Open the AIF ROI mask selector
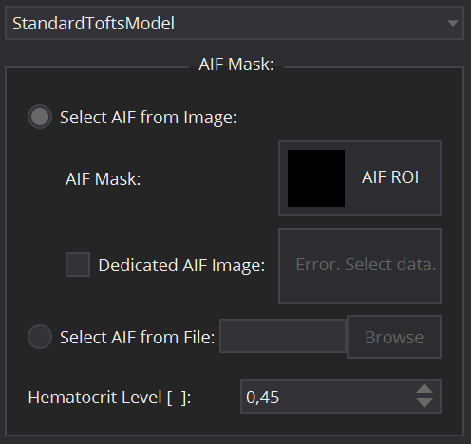The width and height of the screenshot is (471, 444). (x=360, y=178)
